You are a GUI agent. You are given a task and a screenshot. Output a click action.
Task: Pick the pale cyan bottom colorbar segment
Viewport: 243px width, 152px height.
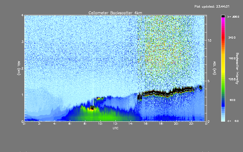pos(223,120)
